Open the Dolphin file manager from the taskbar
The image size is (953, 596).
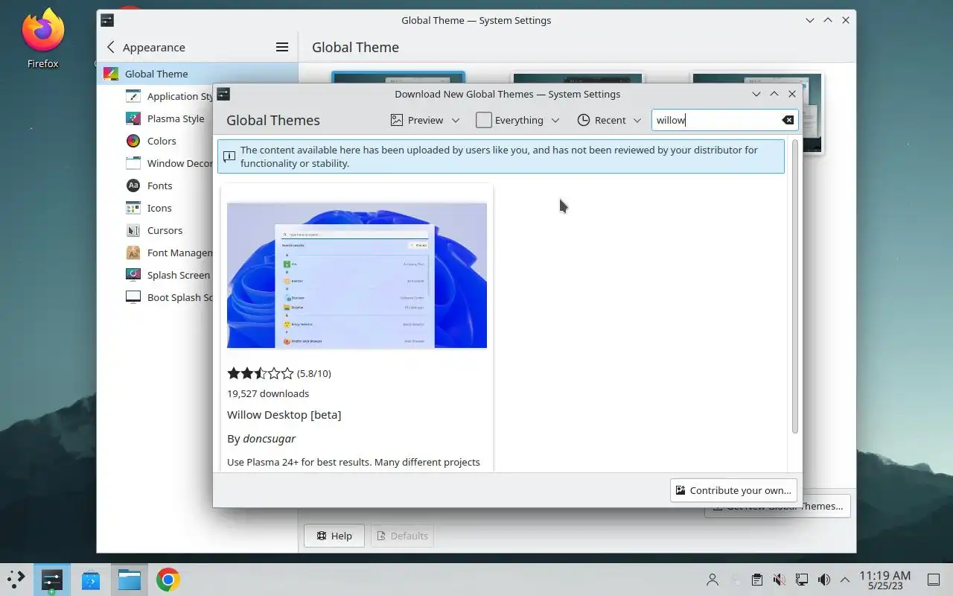pos(130,580)
